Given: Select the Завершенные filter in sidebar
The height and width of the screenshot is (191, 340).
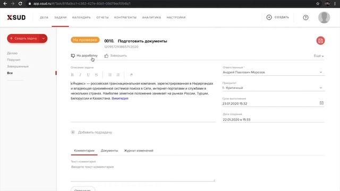Looking at the screenshot, I should click(18, 66).
